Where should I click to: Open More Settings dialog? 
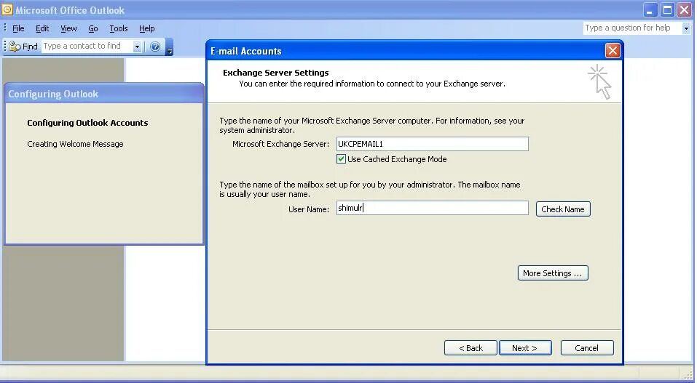(553, 273)
